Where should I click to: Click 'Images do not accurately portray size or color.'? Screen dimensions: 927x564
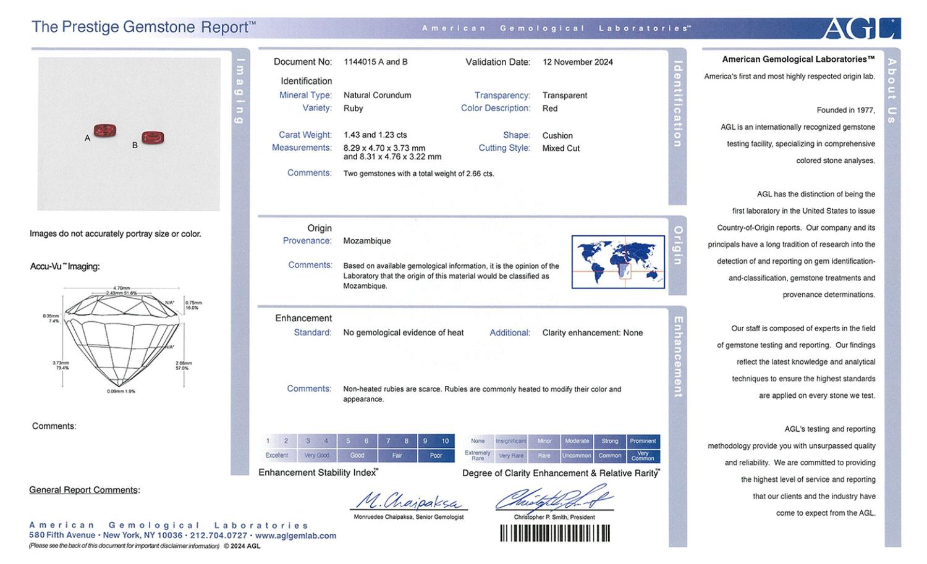[x=116, y=234]
